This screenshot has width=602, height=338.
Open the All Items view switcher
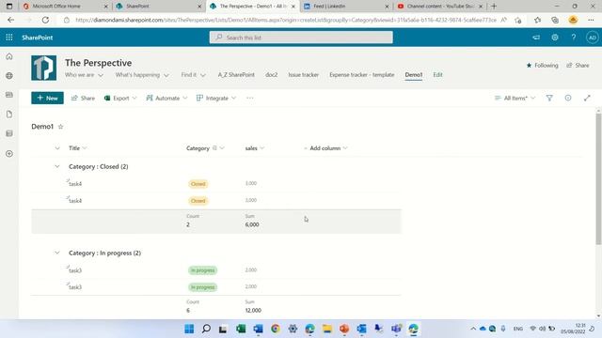click(515, 98)
